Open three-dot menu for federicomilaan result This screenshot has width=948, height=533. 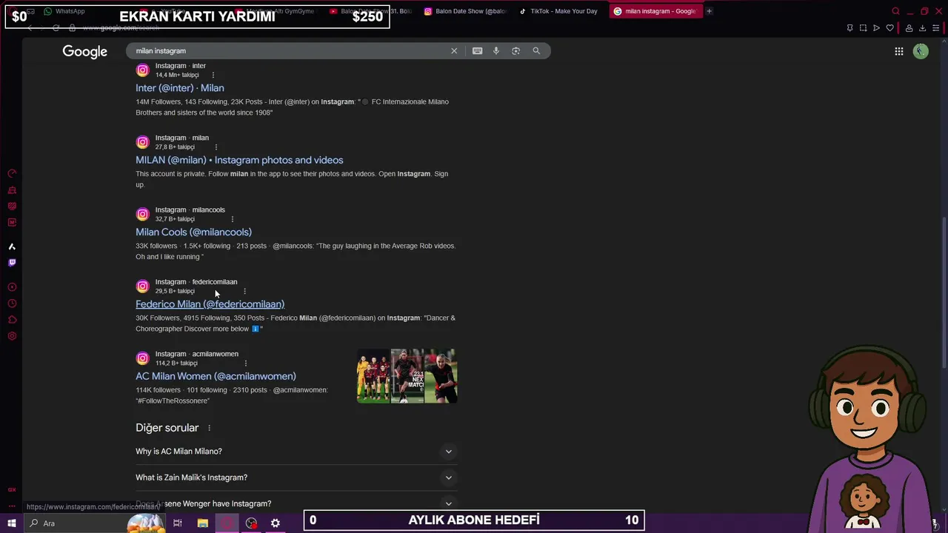click(x=244, y=291)
